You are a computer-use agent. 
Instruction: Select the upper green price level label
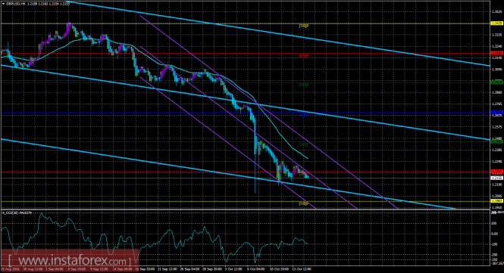(x=497, y=82)
